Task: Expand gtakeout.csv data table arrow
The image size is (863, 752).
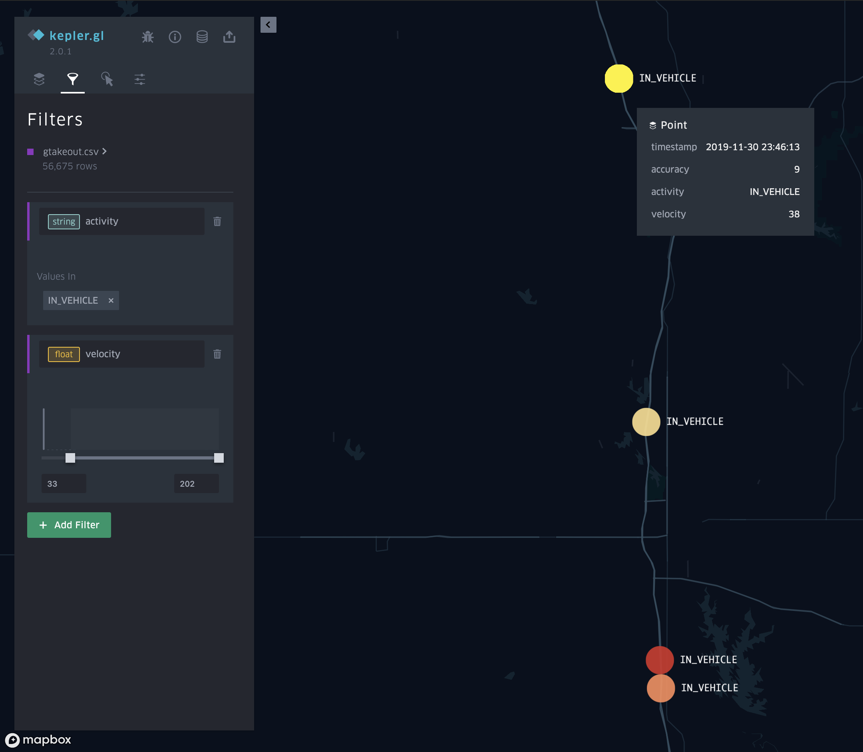Action: [x=104, y=151]
